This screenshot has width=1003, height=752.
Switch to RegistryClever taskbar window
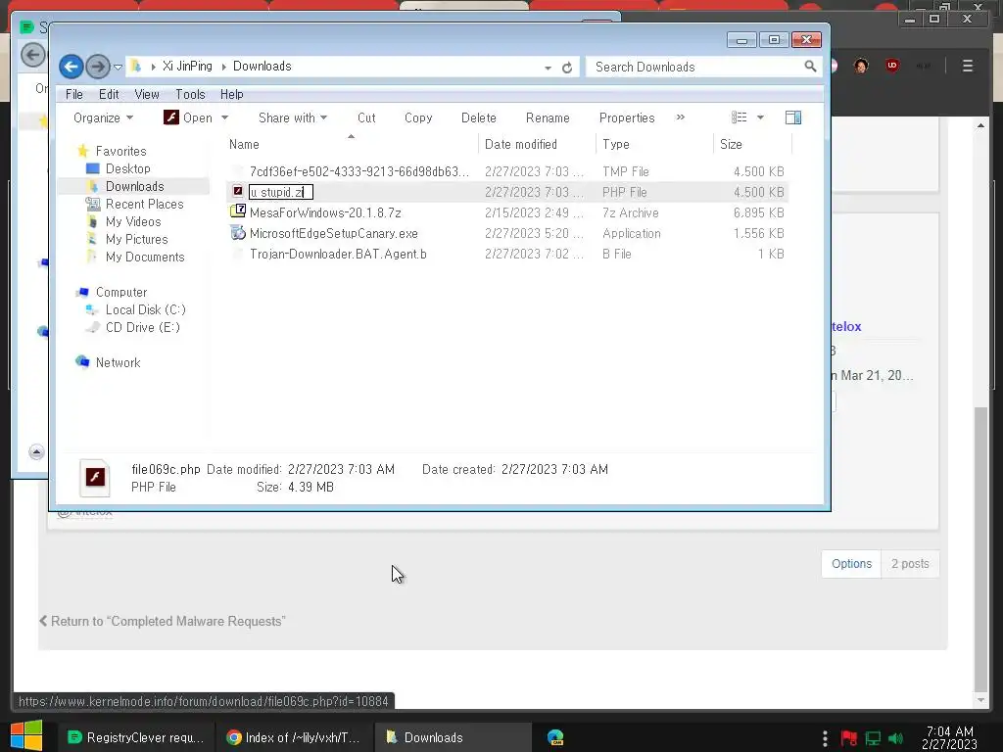(135, 737)
